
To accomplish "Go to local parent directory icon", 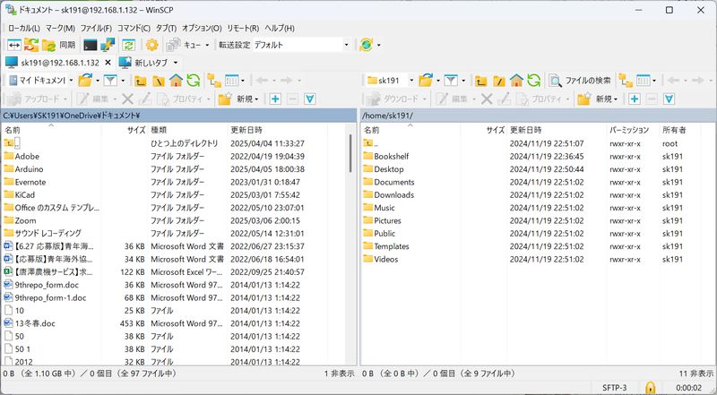I will tap(141, 81).
